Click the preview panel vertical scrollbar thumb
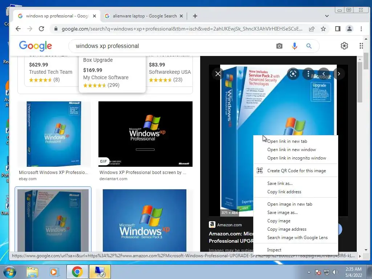Screen dimensions: 372x279 pyautogui.click(x=360, y=82)
